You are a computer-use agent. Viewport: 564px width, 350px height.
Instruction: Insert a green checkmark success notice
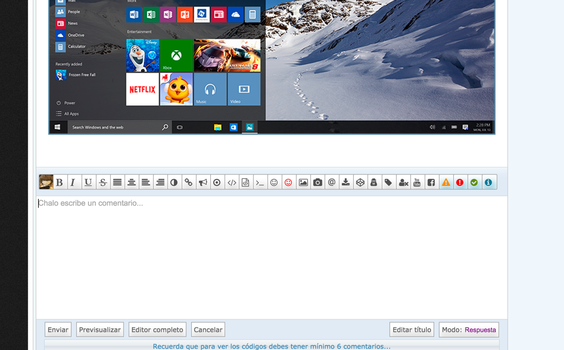pyautogui.click(x=474, y=182)
